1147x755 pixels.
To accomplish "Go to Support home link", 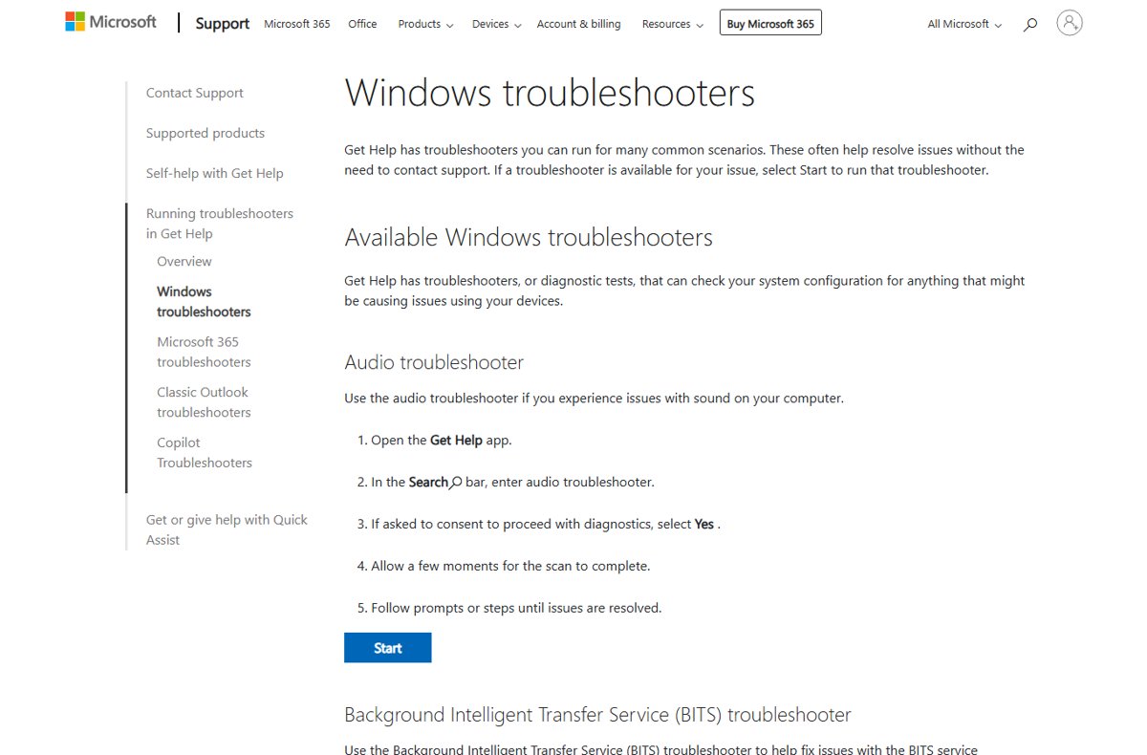I will (x=223, y=24).
